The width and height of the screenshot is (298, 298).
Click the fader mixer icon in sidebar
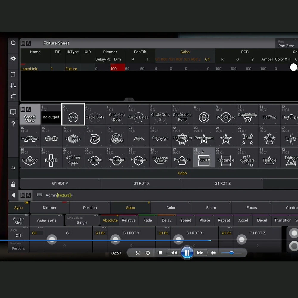tap(13, 86)
